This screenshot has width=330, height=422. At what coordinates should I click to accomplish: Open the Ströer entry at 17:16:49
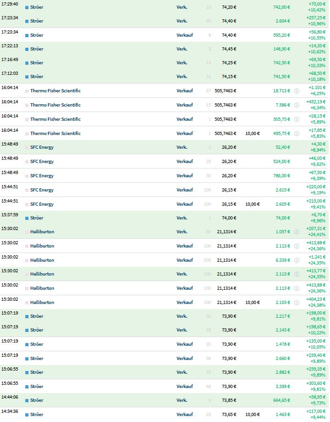click(x=37, y=62)
